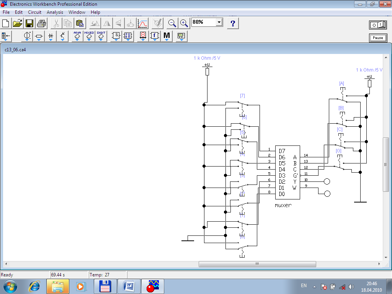Click the scroll up arrow
Screen dimensions: 392x294
(x=386, y=57)
